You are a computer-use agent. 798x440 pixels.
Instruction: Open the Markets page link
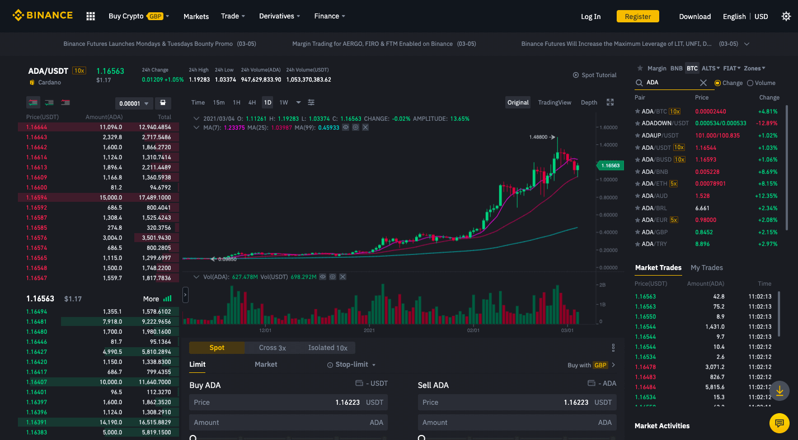click(196, 16)
